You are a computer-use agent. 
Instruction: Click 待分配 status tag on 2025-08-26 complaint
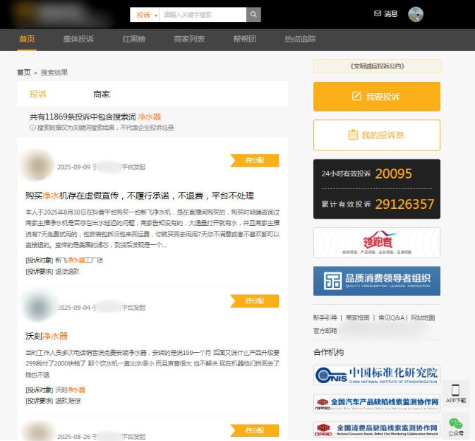pos(255,430)
